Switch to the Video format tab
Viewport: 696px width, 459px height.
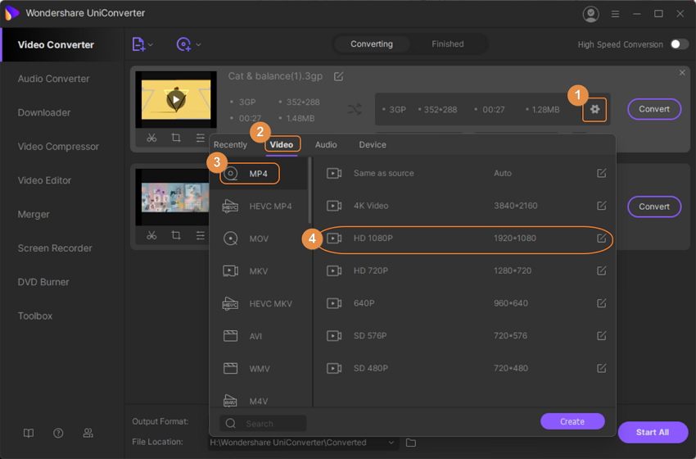(282, 145)
